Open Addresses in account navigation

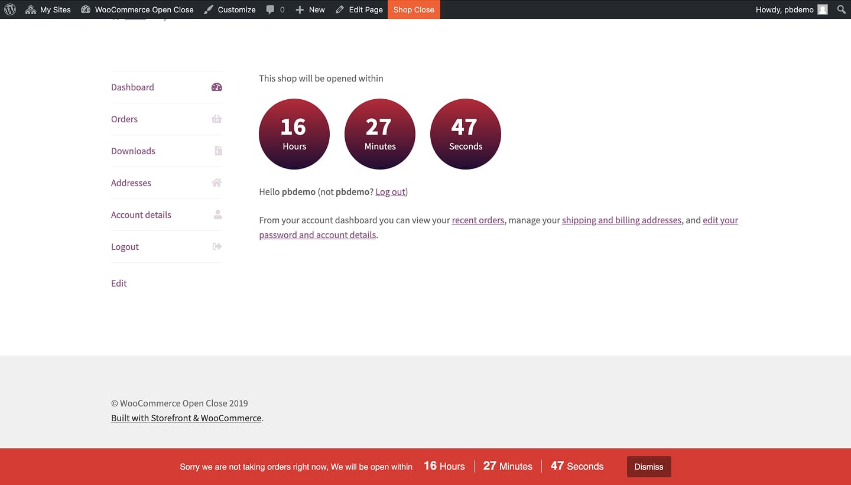tap(131, 183)
